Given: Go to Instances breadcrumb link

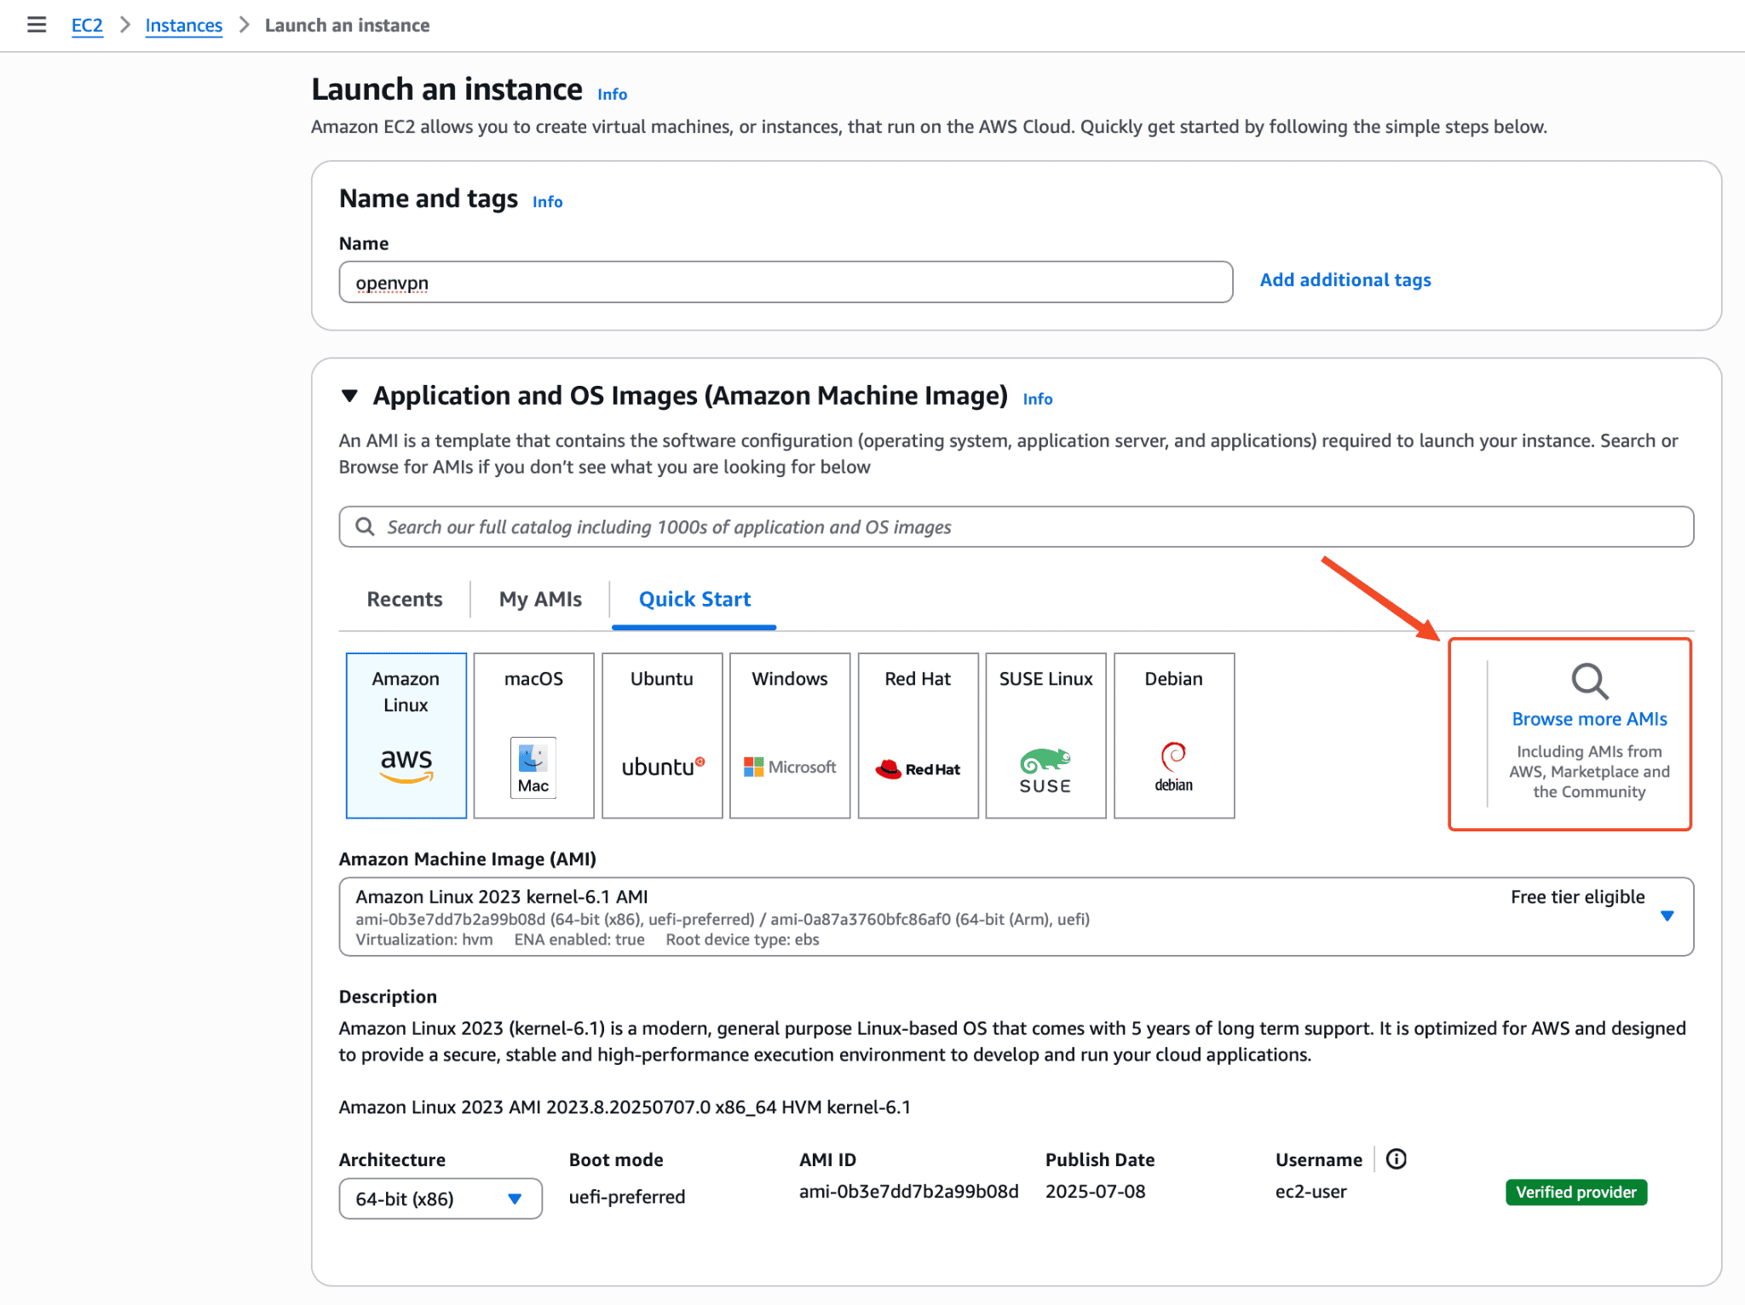Looking at the screenshot, I should (x=183, y=26).
